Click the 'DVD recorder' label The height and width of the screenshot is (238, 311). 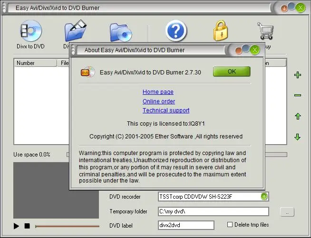pyautogui.click(x=125, y=197)
